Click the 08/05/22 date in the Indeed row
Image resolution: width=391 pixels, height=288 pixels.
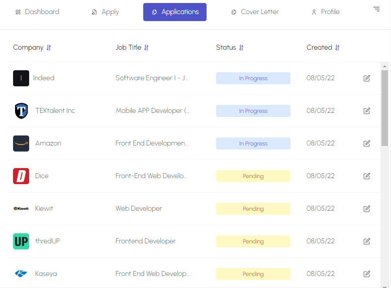(x=321, y=78)
